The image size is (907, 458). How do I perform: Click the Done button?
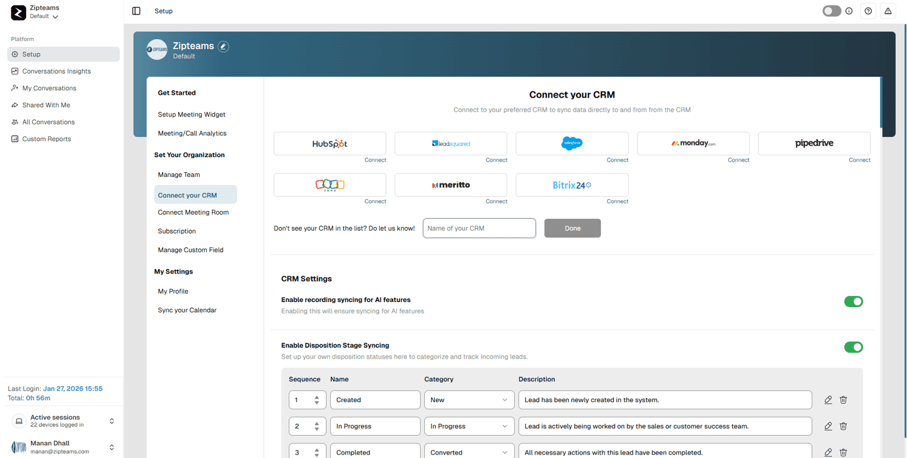click(x=572, y=228)
